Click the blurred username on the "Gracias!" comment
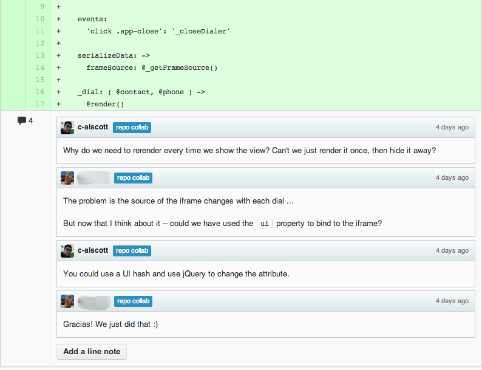Viewport: 482px width, 370px height. pos(94,301)
